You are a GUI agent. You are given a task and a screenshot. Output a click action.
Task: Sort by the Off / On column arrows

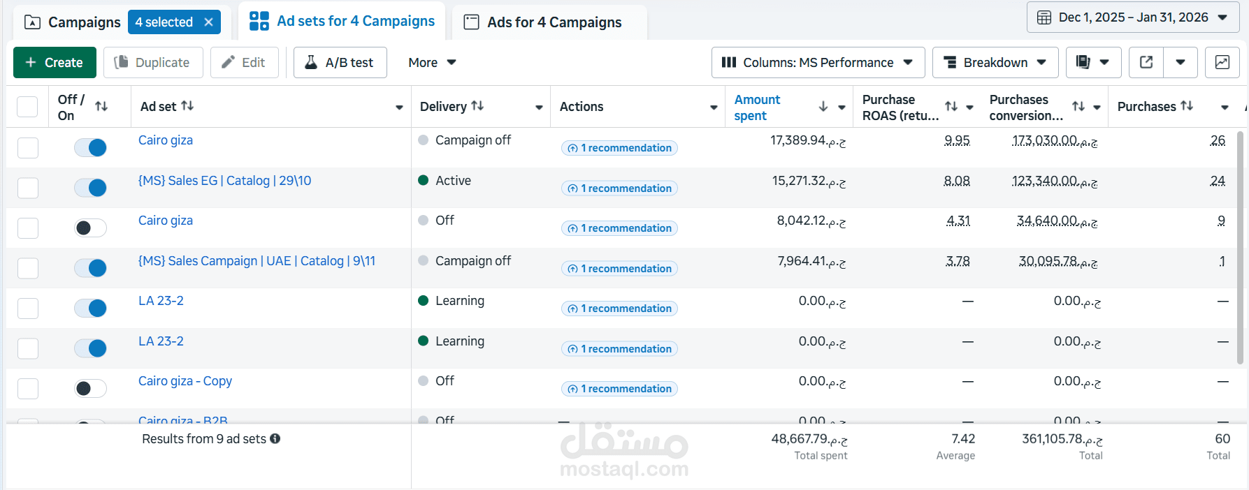click(101, 106)
